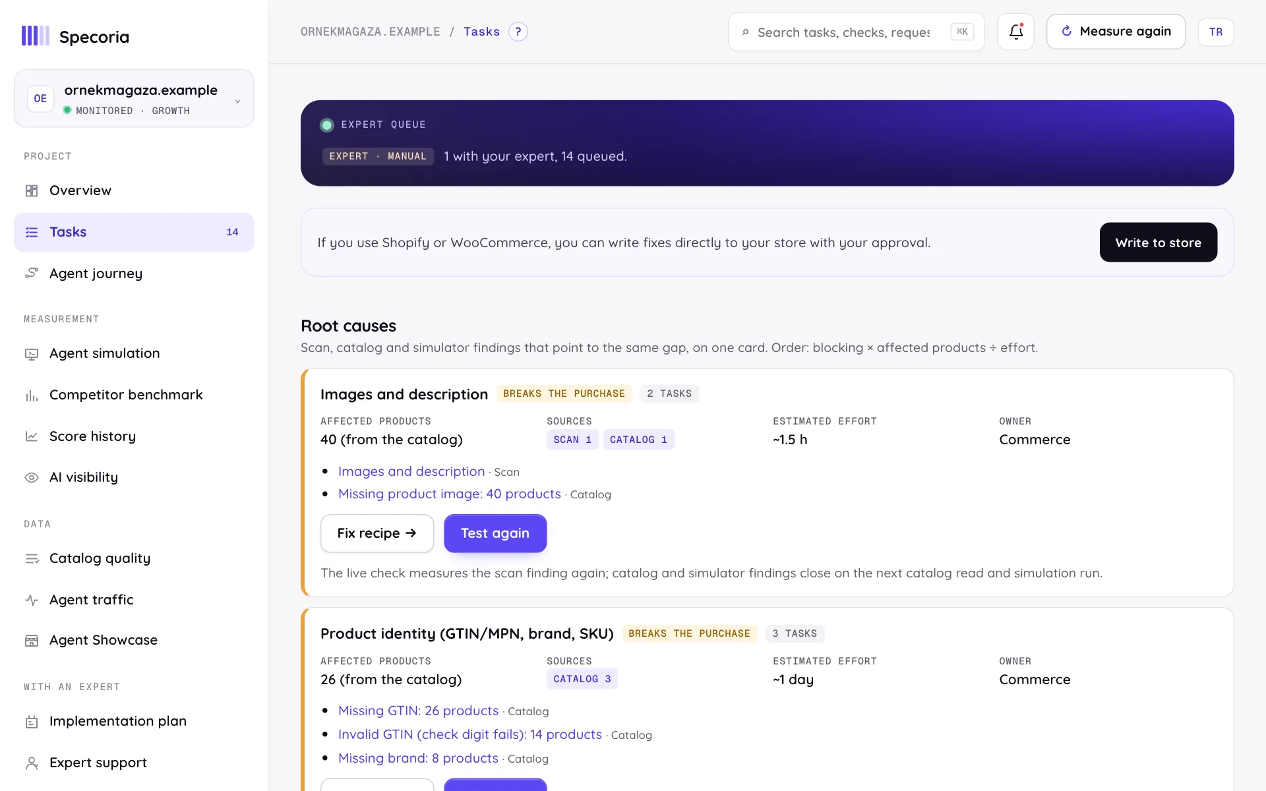
Task: Click the Agent journey route icon
Action: [x=32, y=273]
